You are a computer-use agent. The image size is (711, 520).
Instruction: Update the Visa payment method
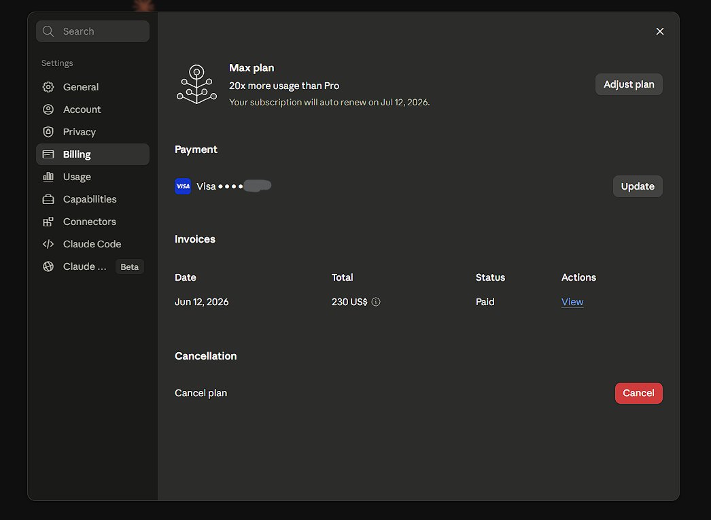[x=638, y=186]
